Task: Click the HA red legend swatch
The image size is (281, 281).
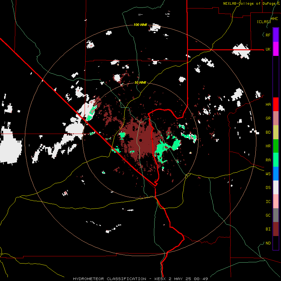Action: tap(276, 104)
